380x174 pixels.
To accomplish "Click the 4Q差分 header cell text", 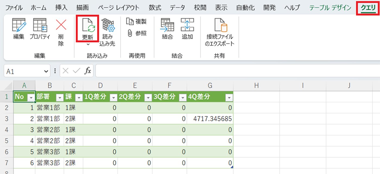I will pyautogui.click(x=199, y=97).
